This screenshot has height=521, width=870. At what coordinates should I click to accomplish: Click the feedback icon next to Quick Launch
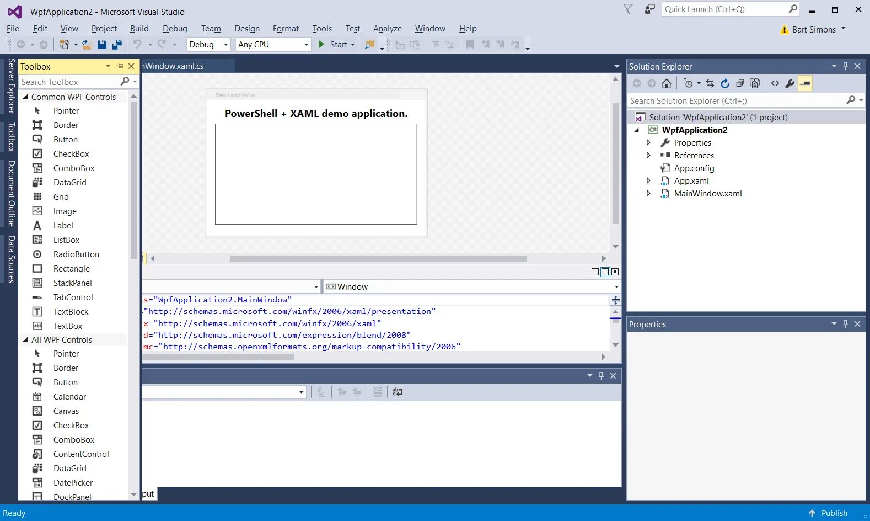[x=650, y=9]
